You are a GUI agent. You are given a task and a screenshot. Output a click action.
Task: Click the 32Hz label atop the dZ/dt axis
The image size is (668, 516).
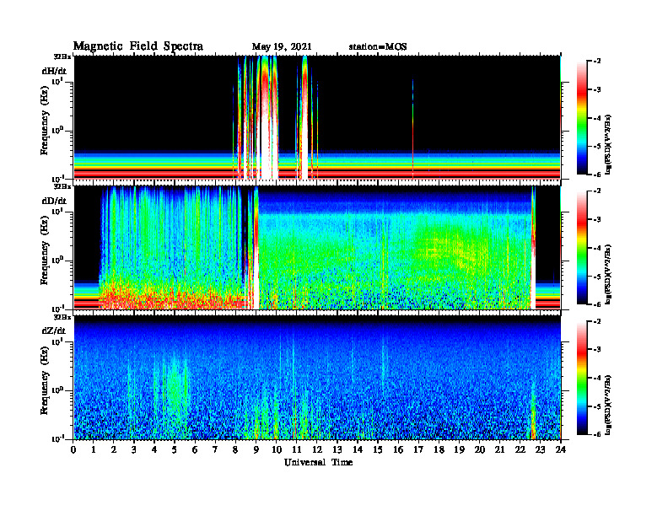62,317
